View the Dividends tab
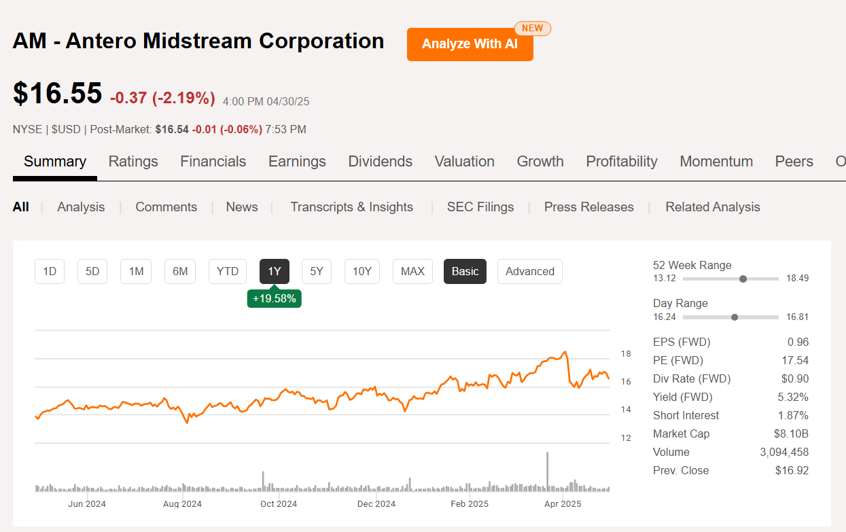 380,162
